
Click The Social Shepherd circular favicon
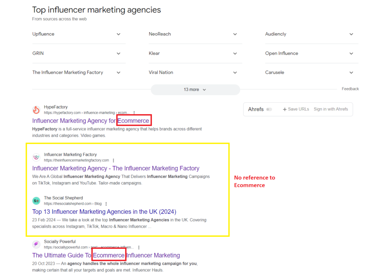point(36,201)
